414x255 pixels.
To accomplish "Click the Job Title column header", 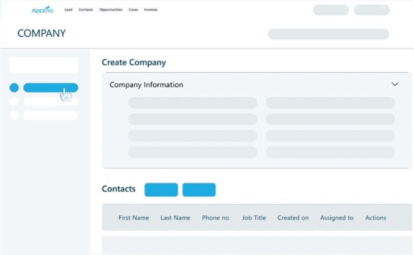I will pyautogui.click(x=254, y=217).
